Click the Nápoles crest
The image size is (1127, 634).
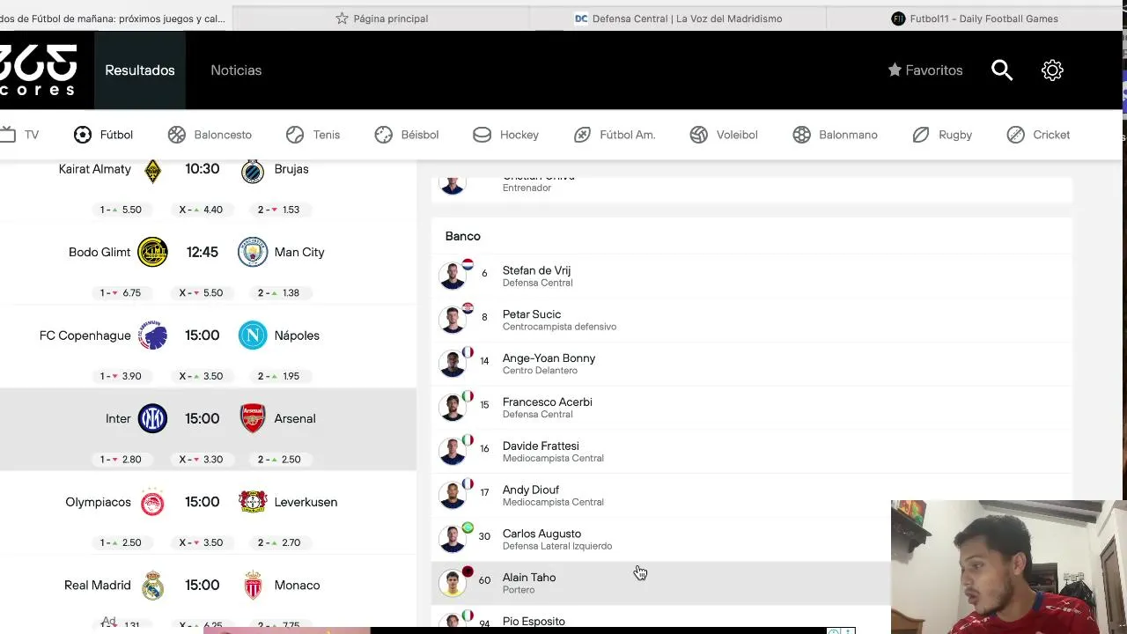[253, 335]
